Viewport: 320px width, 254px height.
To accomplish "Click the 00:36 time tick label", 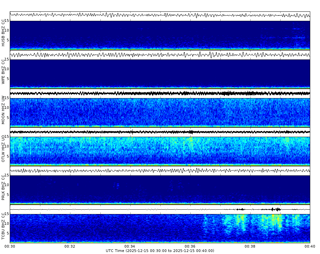I will [x=189, y=246].
